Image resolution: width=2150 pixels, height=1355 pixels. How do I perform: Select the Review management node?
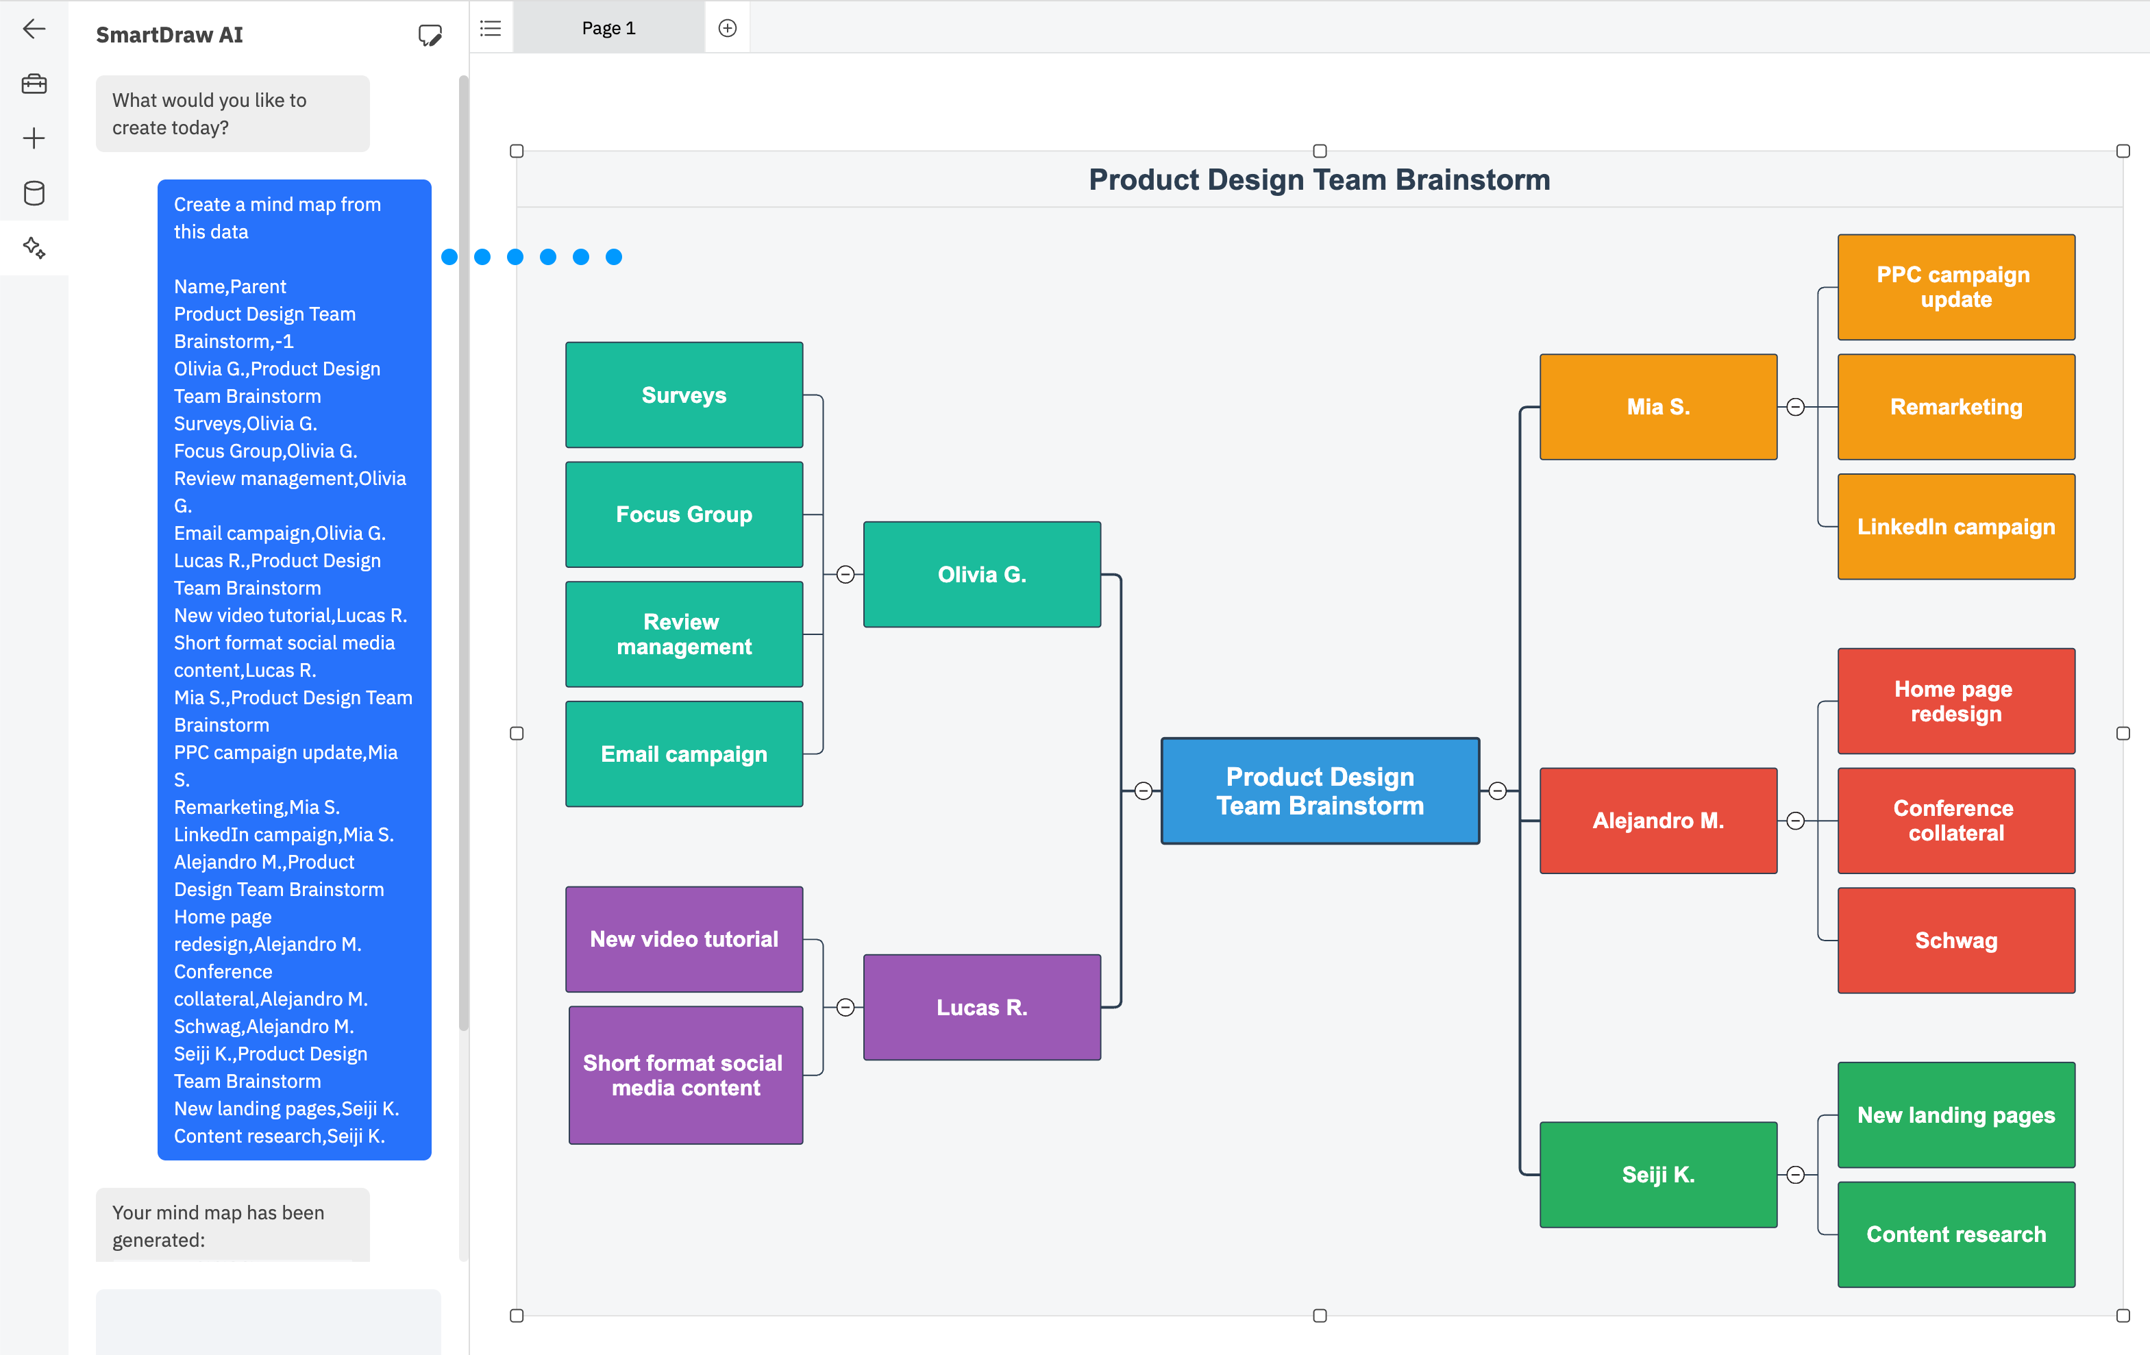[684, 634]
